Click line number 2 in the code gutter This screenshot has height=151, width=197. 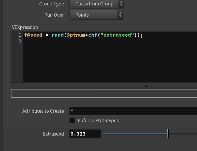[20, 41]
